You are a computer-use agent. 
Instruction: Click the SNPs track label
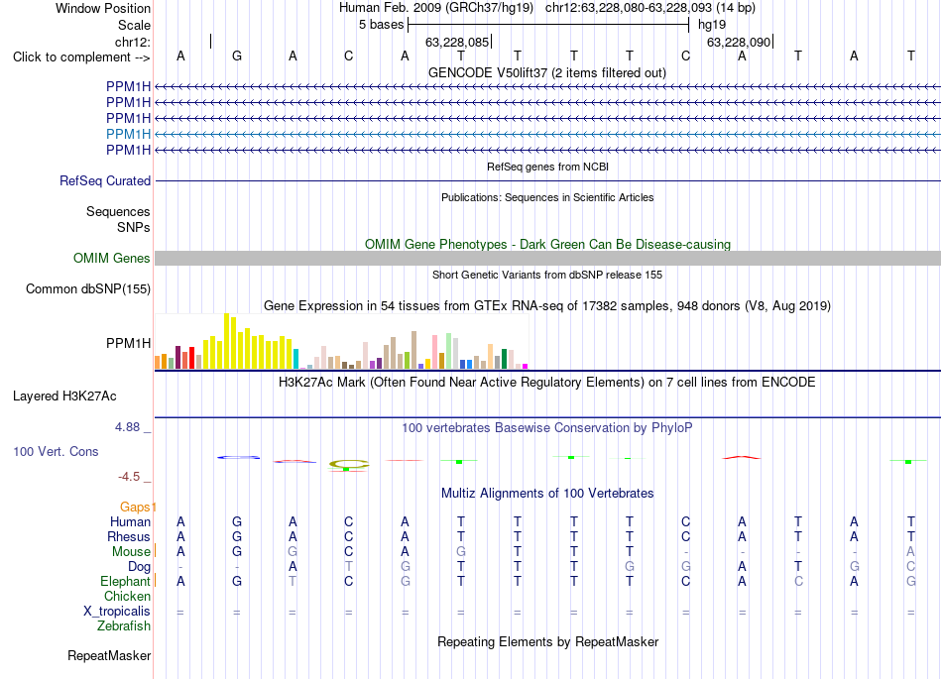point(134,228)
